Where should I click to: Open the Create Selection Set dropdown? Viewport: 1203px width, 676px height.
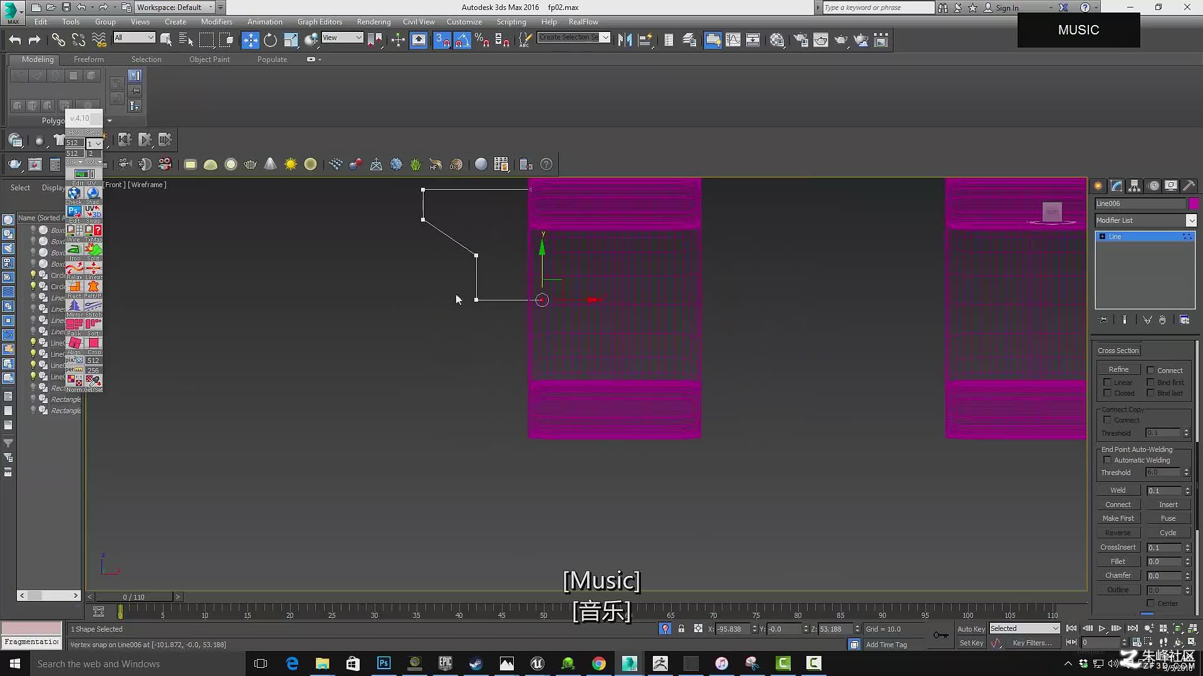pos(574,38)
